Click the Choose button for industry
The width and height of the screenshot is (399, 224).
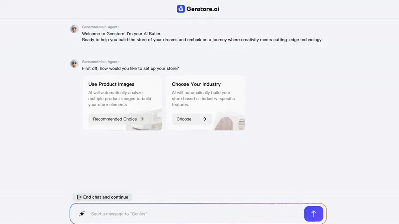[192, 119]
